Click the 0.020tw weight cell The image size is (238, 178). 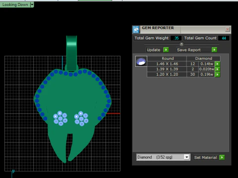point(207,69)
